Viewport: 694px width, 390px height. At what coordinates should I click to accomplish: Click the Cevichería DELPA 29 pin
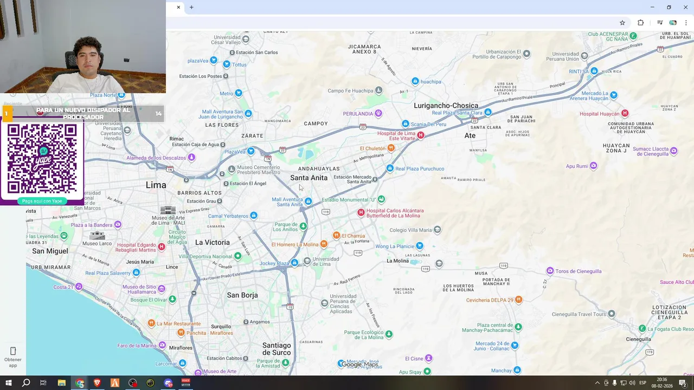tap(519, 300)
